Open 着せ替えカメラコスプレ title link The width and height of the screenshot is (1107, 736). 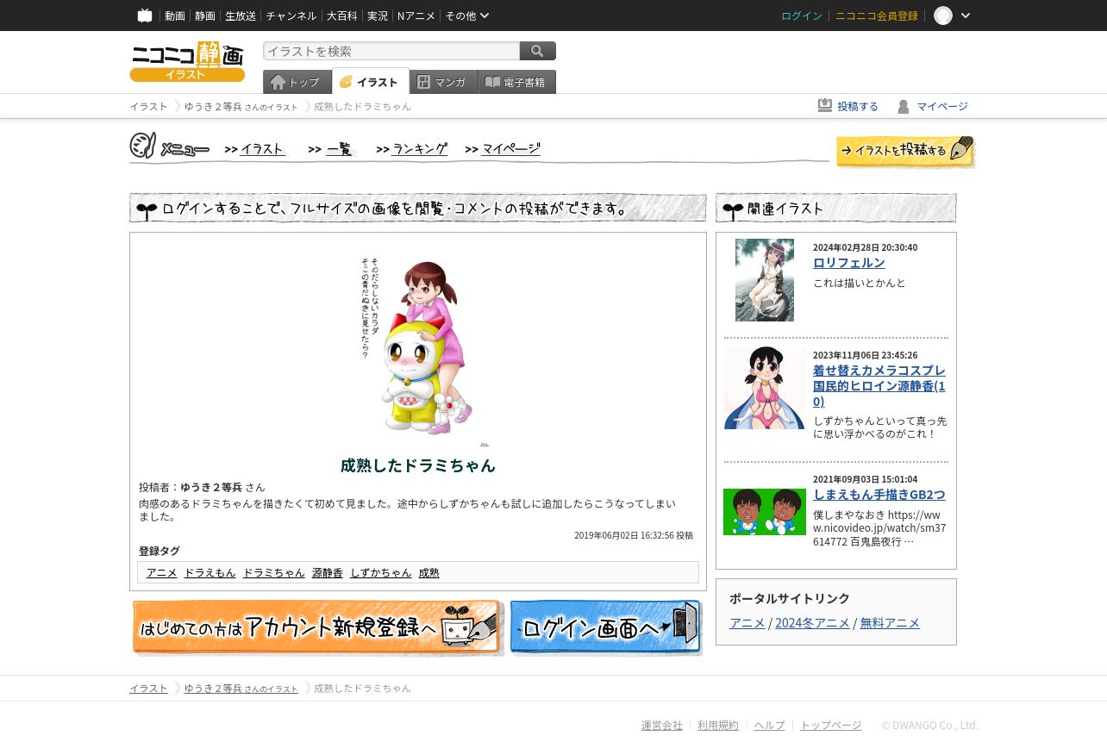(879, 386)
